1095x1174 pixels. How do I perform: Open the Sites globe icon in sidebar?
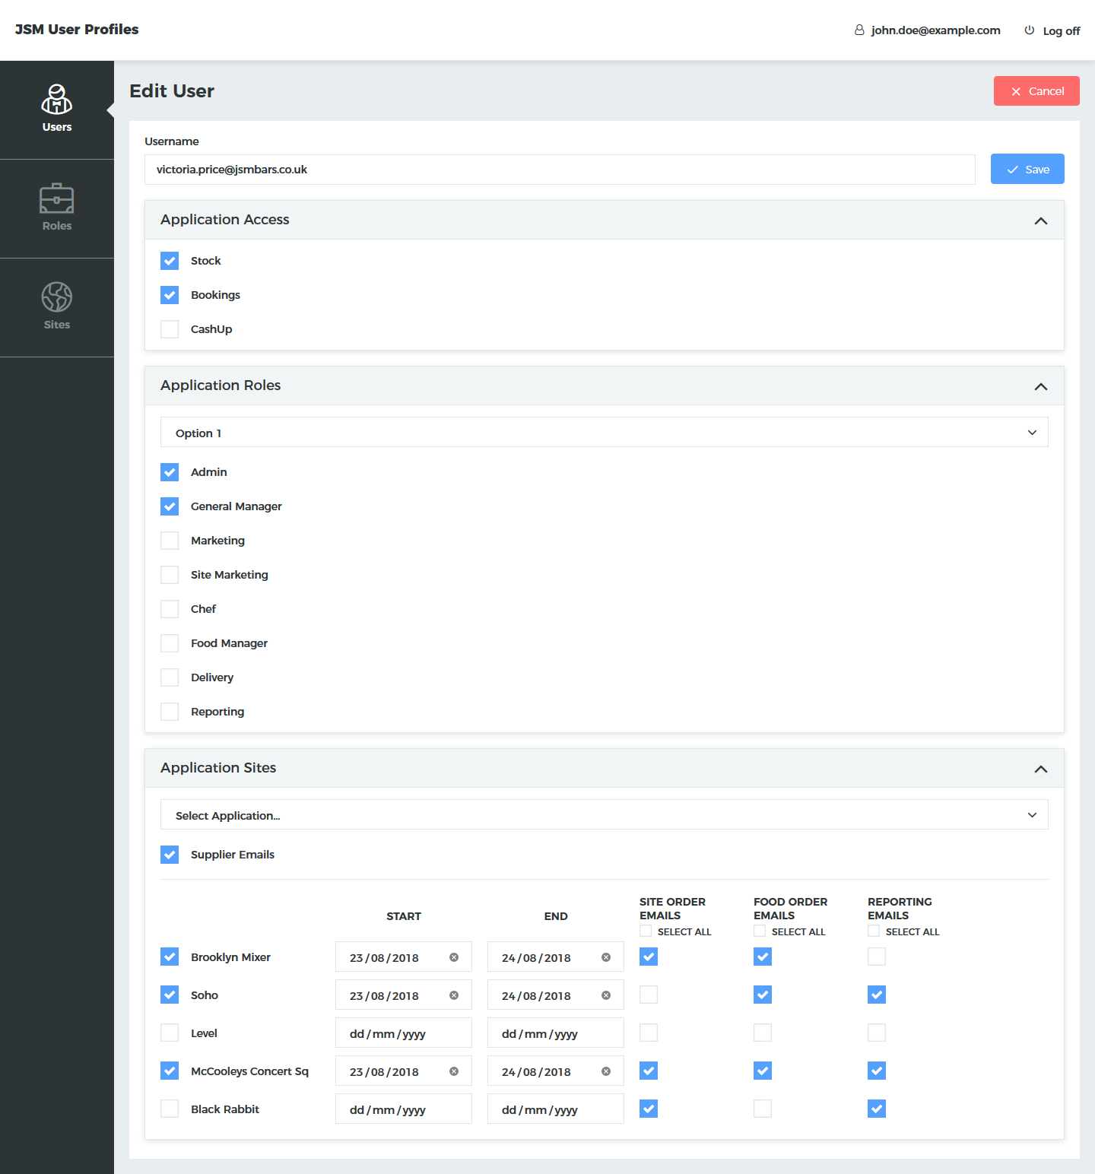pyautogui.click(x=57, y=297)
